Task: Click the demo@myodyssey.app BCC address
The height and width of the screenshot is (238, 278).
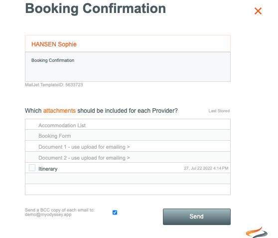Action: coord(48,215)
